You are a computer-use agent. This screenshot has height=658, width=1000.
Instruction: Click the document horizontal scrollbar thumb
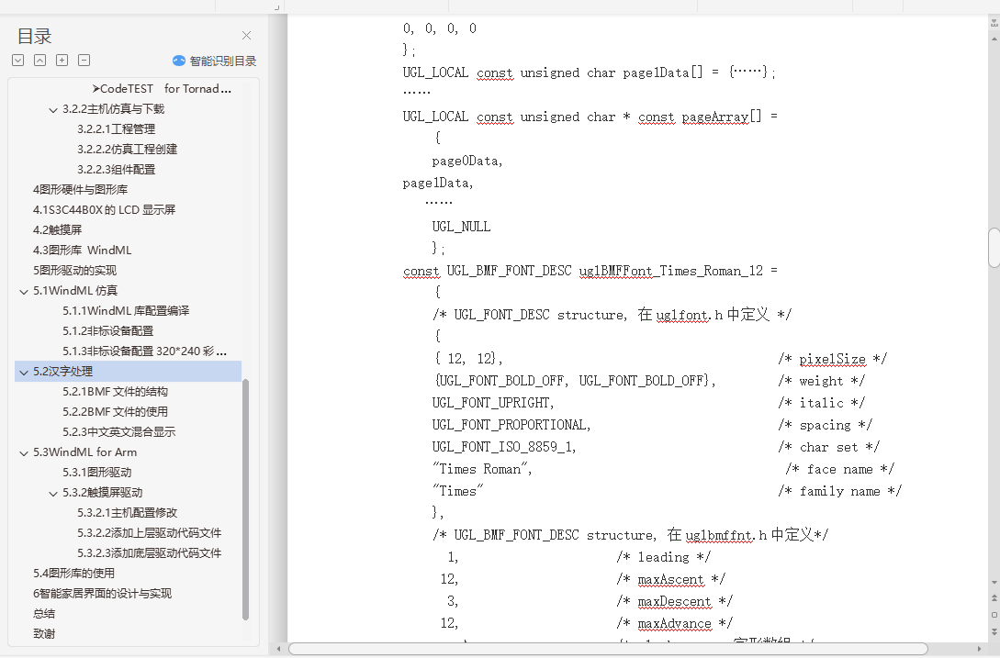[609, 649]
